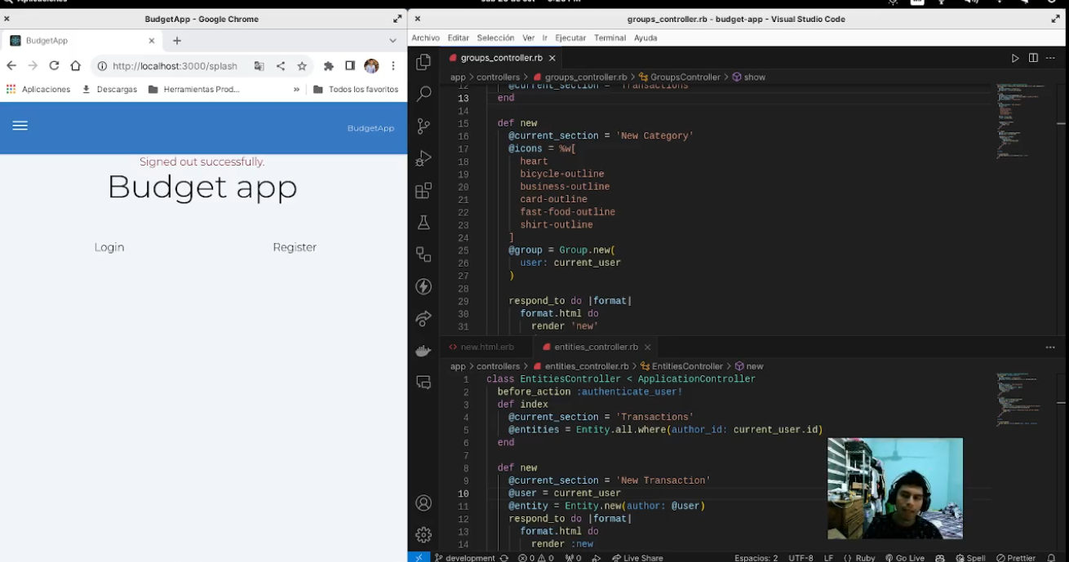Click the Register link on splash page
The height and width of the screenshot is (562, 1069).
(x=295, y=247)
